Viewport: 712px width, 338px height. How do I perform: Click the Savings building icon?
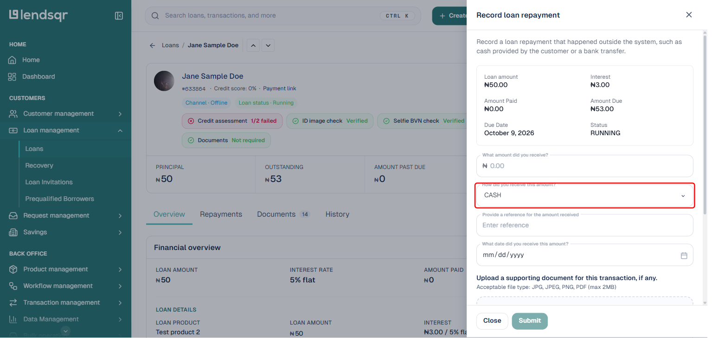(13, 232)
